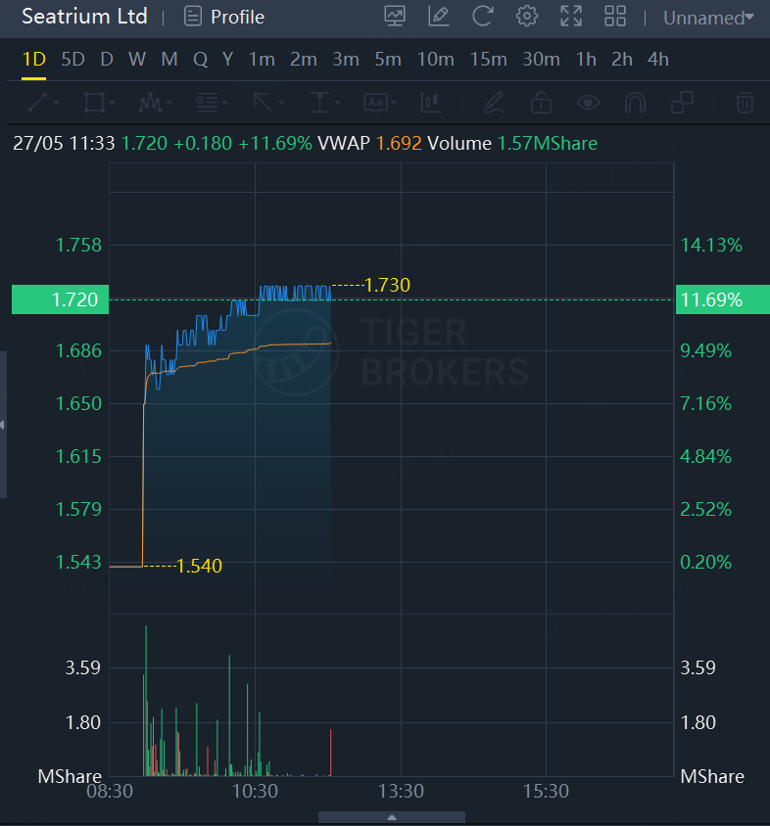Expand Fibonacci levels tool options

pyautogui.click(x=225, y=103)
